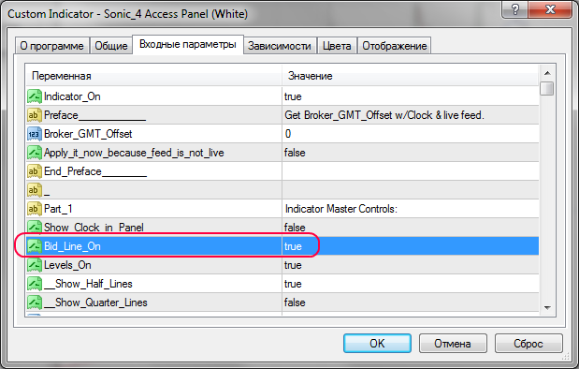Select the Levels_On variable name
The height and width of the screenshot is (369, 579).
(67, 265)
